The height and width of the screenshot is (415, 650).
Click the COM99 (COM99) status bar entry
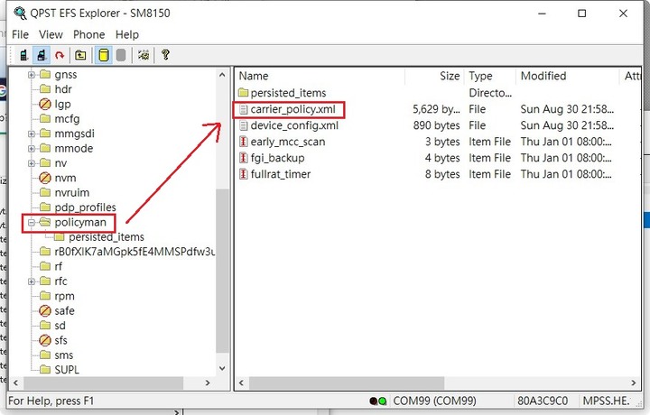click(434, 401)
